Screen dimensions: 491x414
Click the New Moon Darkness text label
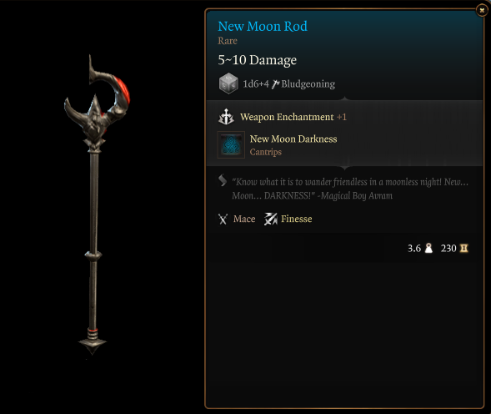293,139
